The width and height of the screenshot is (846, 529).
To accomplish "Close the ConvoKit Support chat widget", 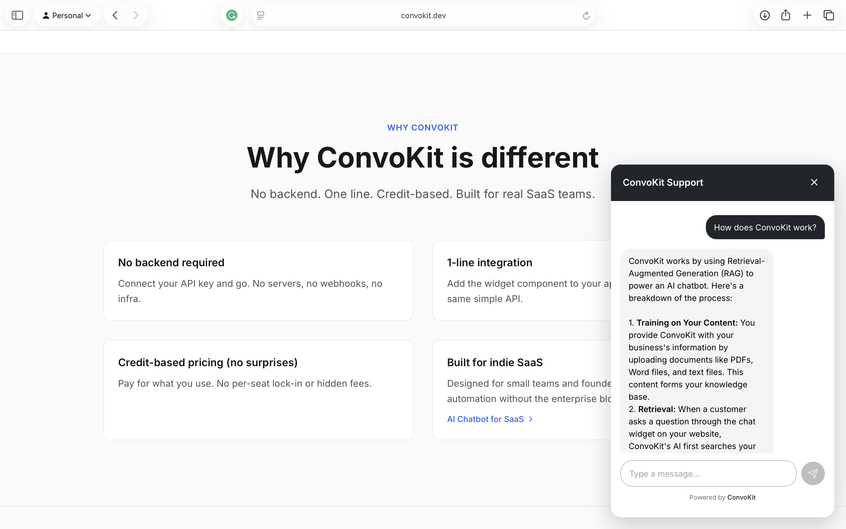I will tap(814, 182).
